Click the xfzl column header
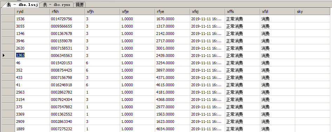 tap(278, 12)
